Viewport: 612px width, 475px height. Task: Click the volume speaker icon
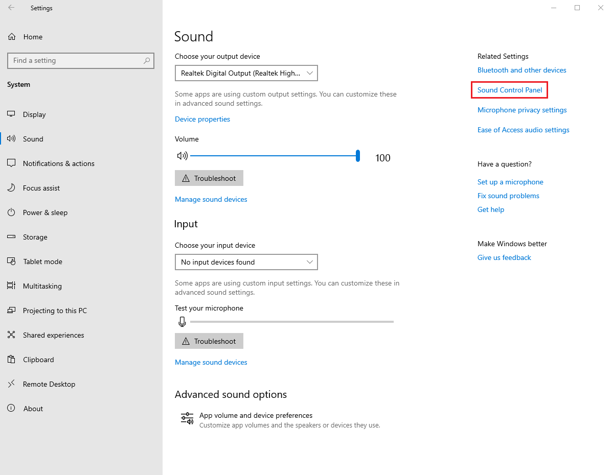[182, 156]
